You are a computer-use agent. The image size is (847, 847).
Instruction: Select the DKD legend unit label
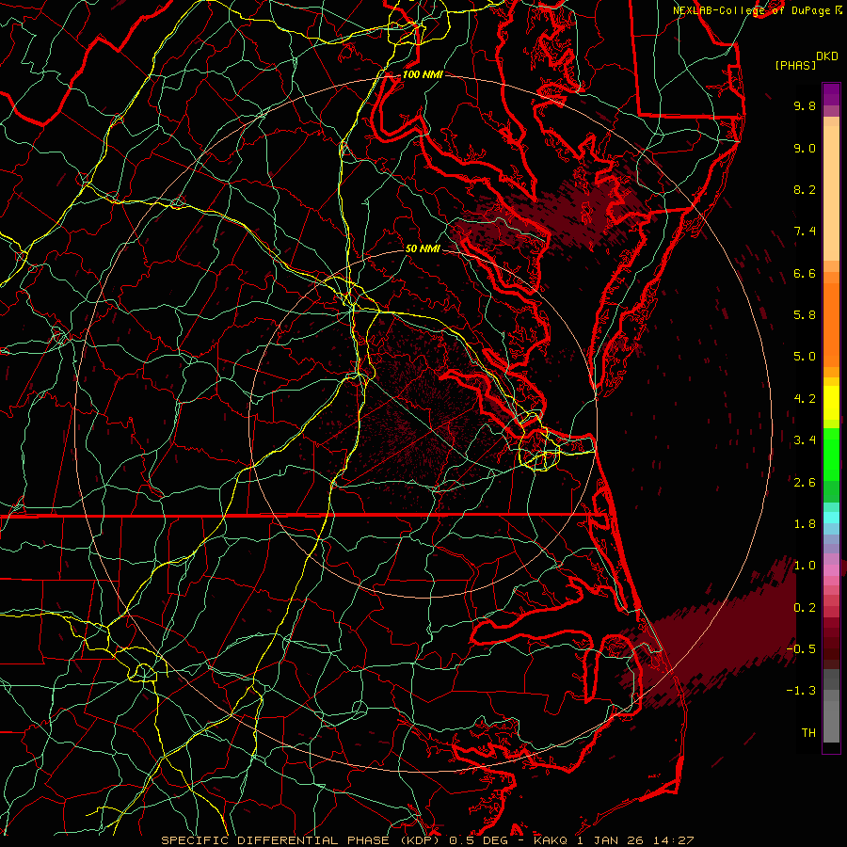(x=827, y=56)
